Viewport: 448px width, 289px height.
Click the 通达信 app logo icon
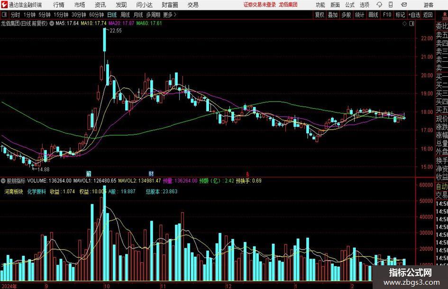click(x=4, y=5)
